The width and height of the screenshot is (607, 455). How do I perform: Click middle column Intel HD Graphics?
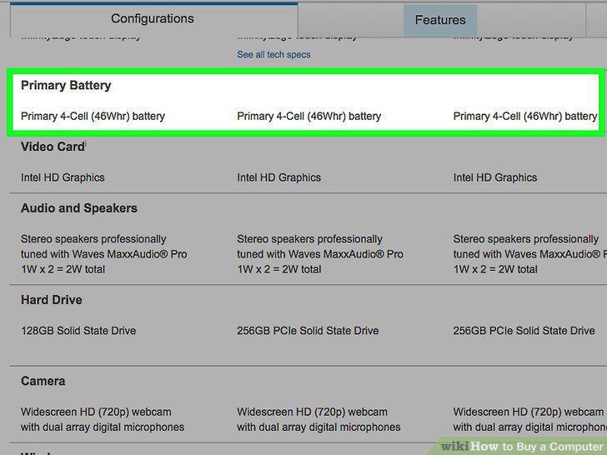[278, 177]
